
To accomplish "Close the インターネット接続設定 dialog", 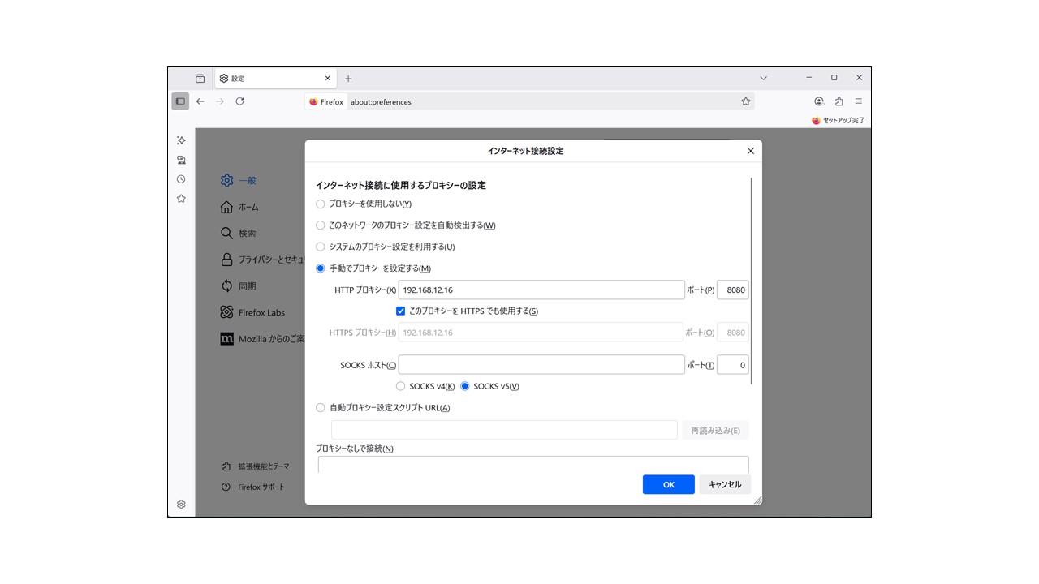I will pos(750,151).
